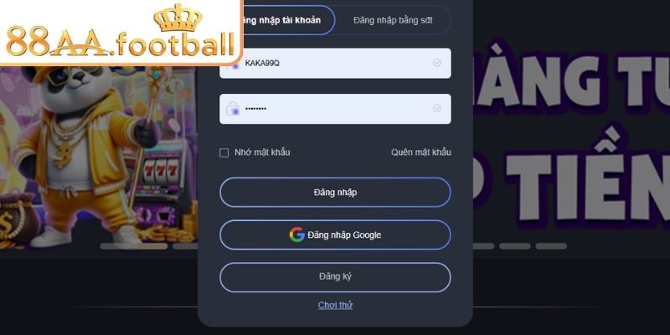This screenshot has height=335, width=670.
Task: Click the golden crown above the logo
Action: 178,18
